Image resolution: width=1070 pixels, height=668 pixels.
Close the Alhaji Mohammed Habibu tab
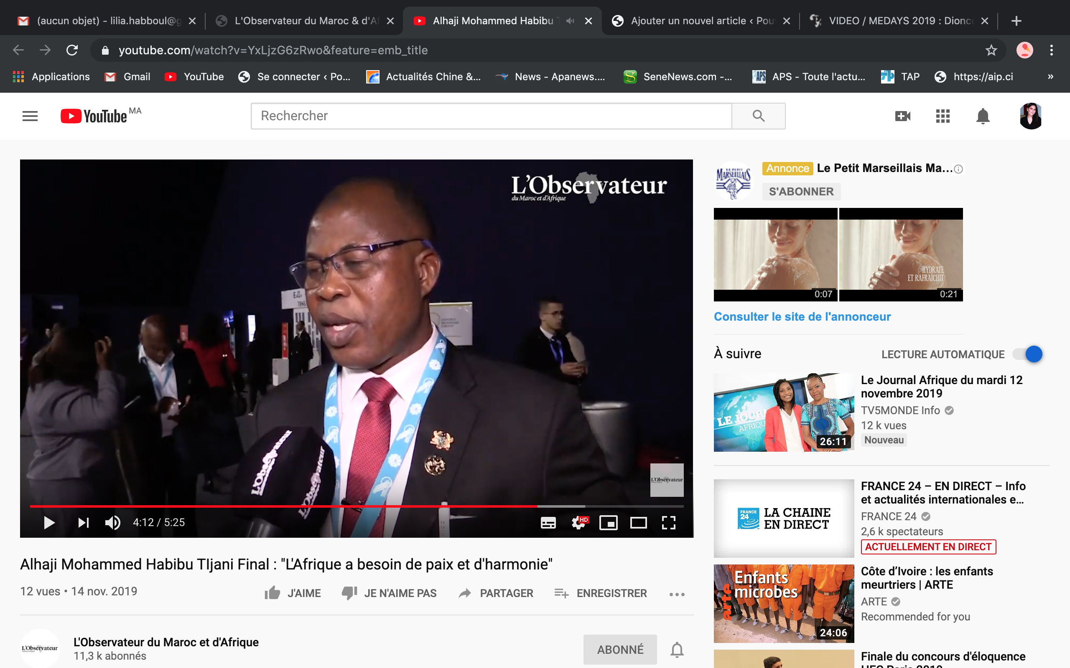pyautogui.click(x=588, y=21)
